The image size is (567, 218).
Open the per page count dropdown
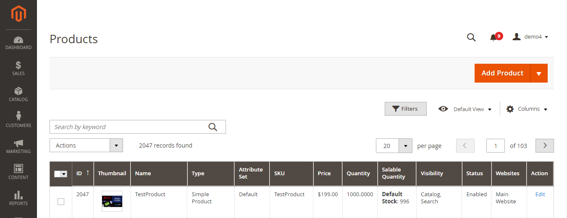pos(394,146)
